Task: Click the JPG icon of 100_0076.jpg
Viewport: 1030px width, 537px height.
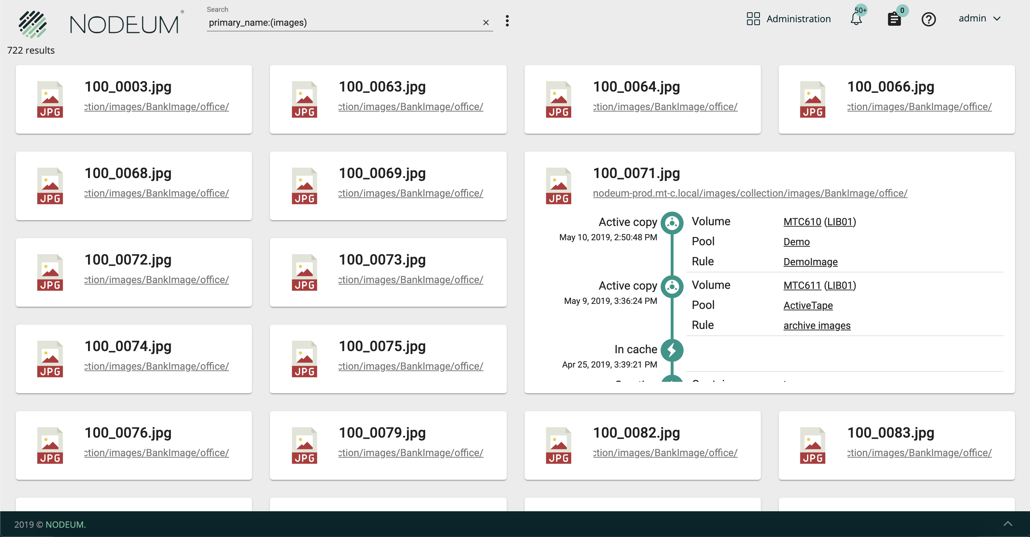Action: (50, 445)
